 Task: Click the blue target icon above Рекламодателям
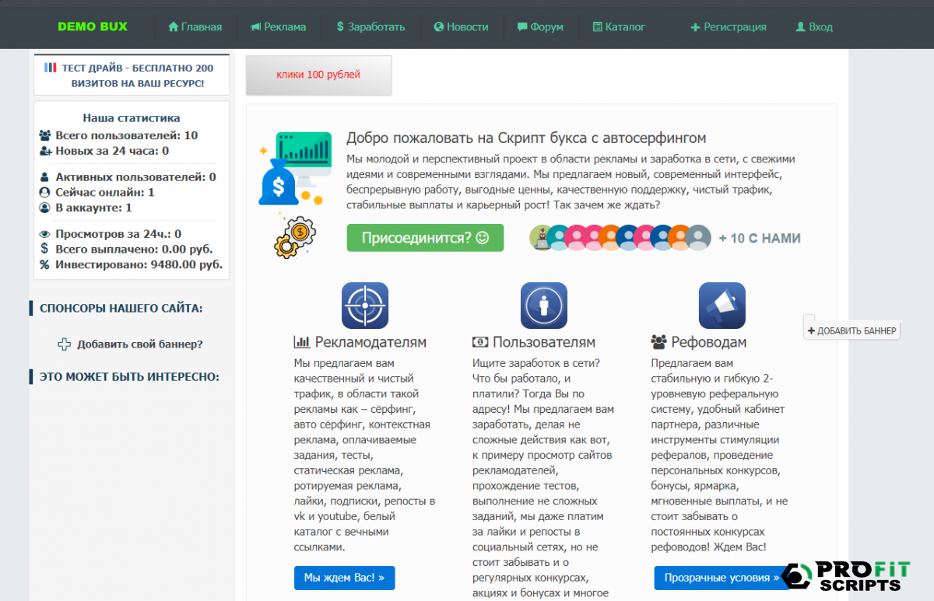tap(364, 305)
